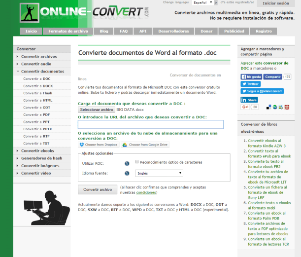
Task: Open Convertir texto al formato ePub link
Action: [269, 153]
